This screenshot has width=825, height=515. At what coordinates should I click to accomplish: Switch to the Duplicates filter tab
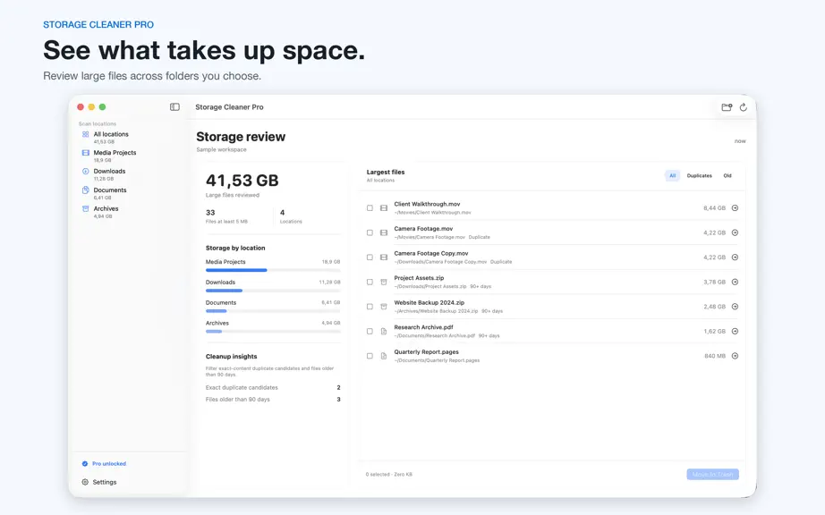(699, 175)
